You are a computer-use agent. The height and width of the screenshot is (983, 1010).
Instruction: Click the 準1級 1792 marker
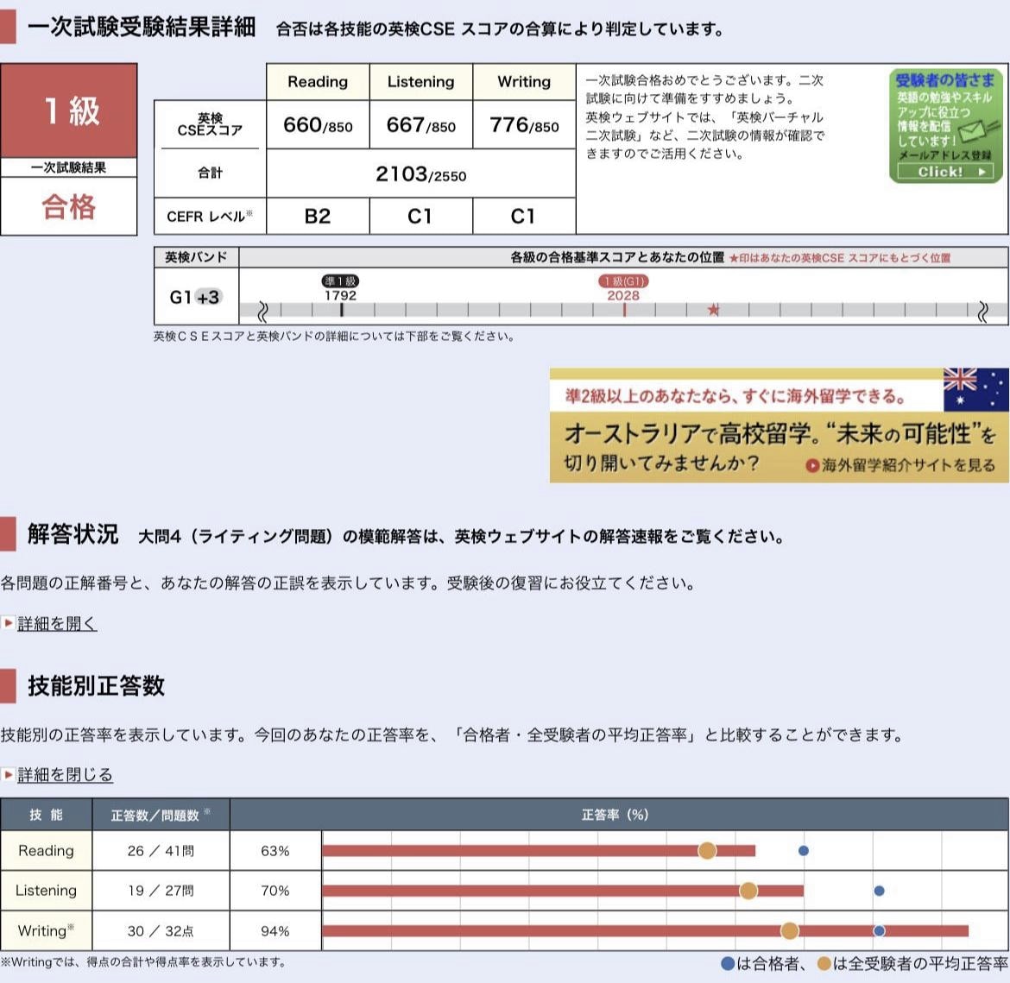point(340,288)
